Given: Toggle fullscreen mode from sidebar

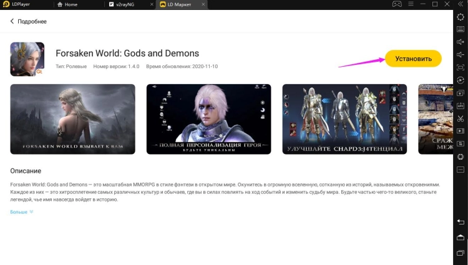Looking at the screenshot, I should pos(461,67).
